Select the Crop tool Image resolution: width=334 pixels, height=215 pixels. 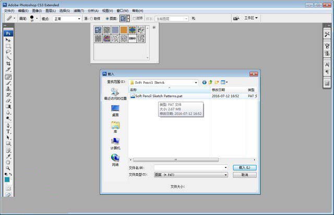point(8,64)
